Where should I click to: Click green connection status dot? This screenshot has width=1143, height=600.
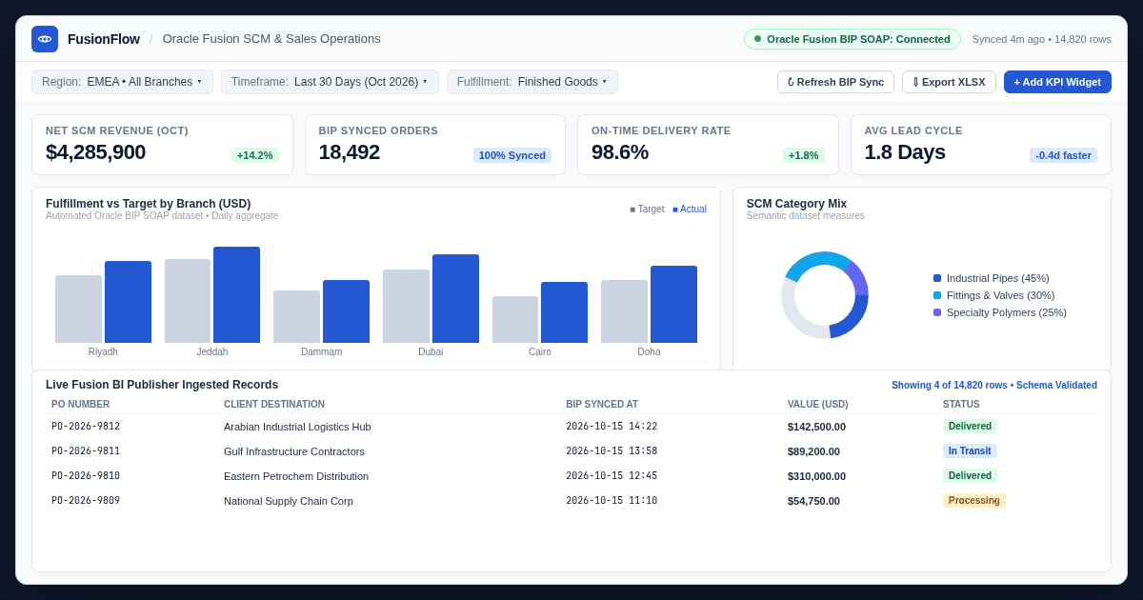758,39
